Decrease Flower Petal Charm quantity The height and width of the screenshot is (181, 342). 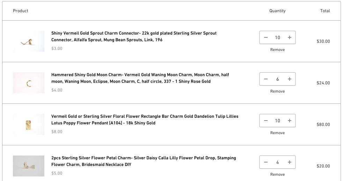pyautogui.click(x=266, y=162)
